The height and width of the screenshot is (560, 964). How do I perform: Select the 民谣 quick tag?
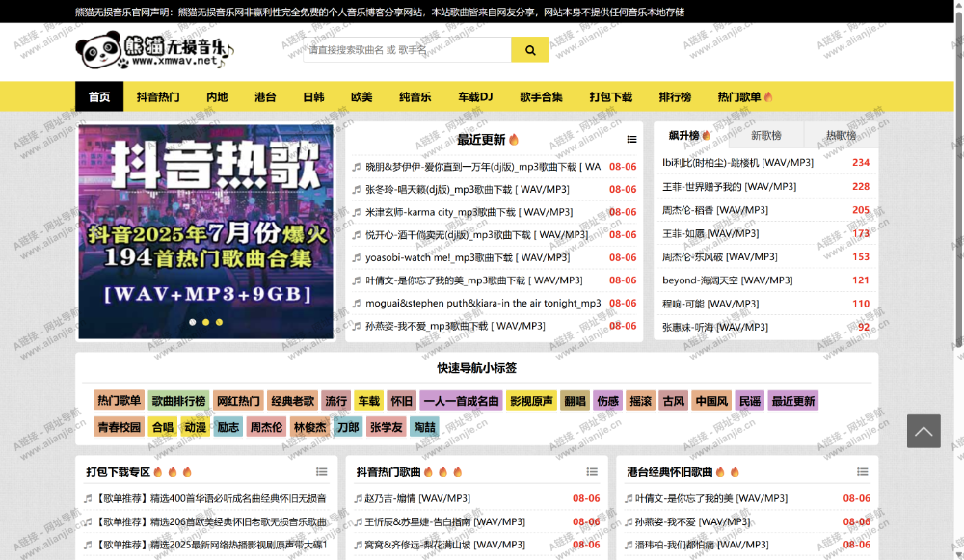(x=750, y=401)
